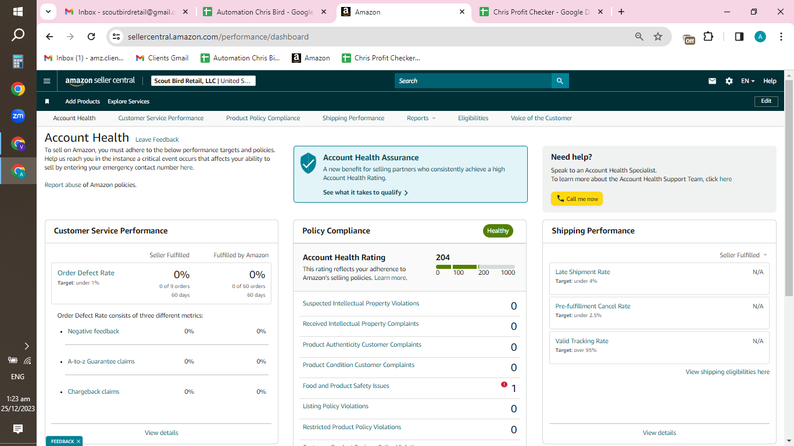794x446 pixels.
Task: Bookmark this page with the star icon
Action: (x=658, y=37)
